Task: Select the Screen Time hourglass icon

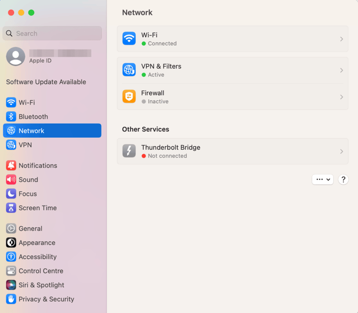Action: pos(10,208)
